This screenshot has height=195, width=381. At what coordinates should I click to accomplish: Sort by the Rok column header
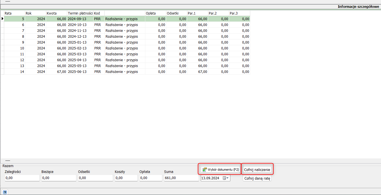click(36, 13)
